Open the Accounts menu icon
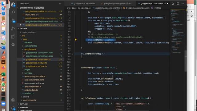Screen dimensions: 197x111 pyautogui.click(x=13, y=100)
